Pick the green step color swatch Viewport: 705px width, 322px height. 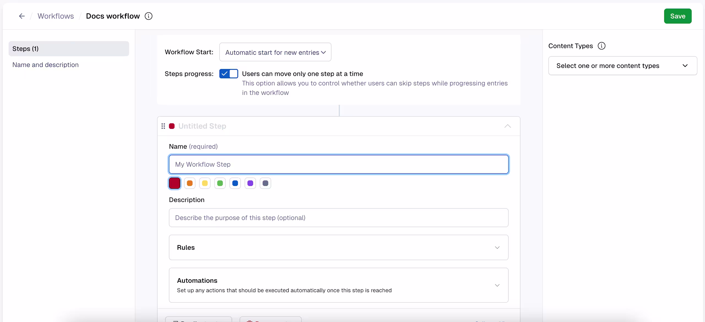coord(220,183)
